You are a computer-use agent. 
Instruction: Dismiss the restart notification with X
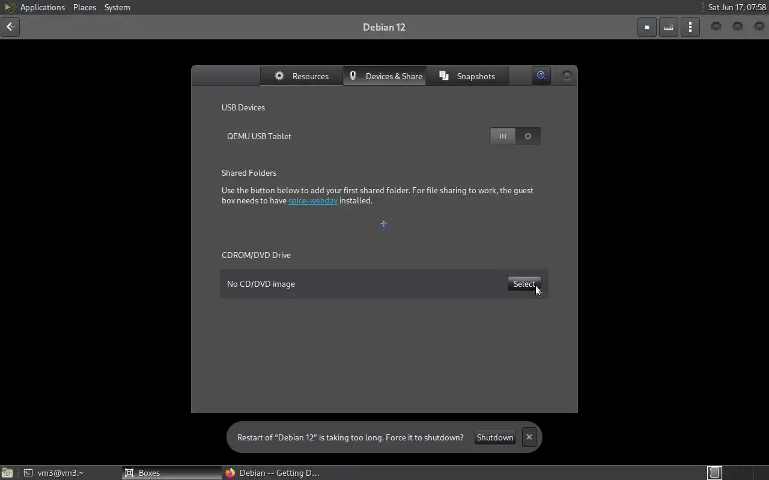point(529,437)
